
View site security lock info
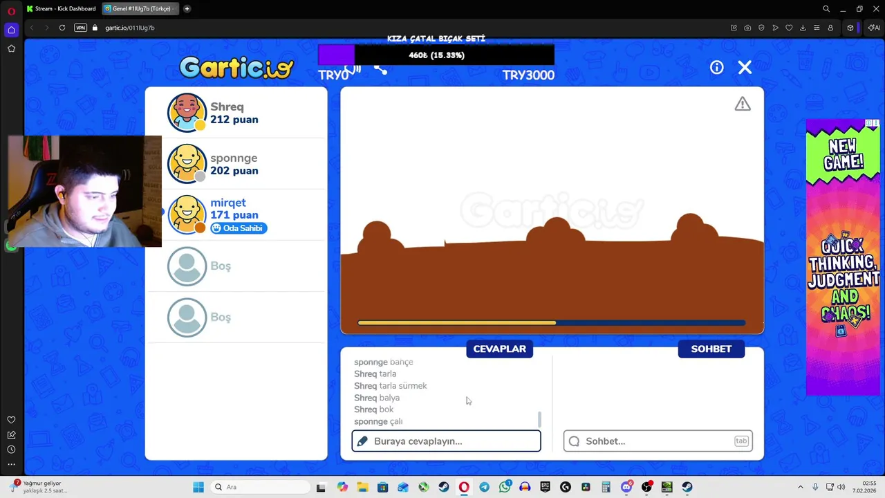click(x=95, y=28)
